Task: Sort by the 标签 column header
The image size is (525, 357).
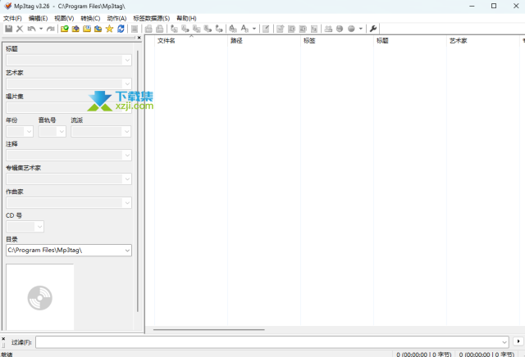Action: [x=337, y=41]
